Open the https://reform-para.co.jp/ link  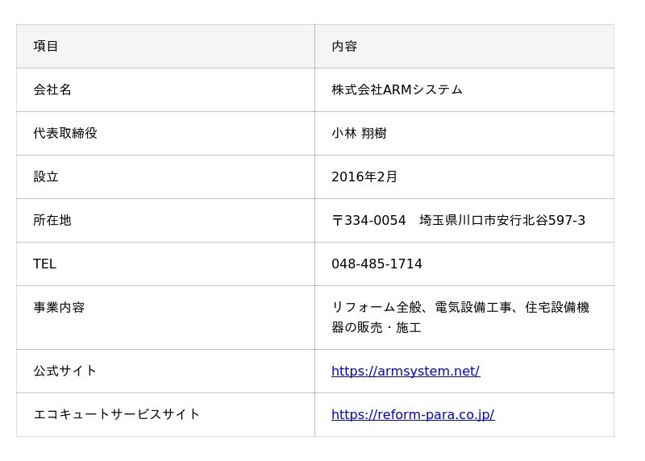click(x=413, y=414)
